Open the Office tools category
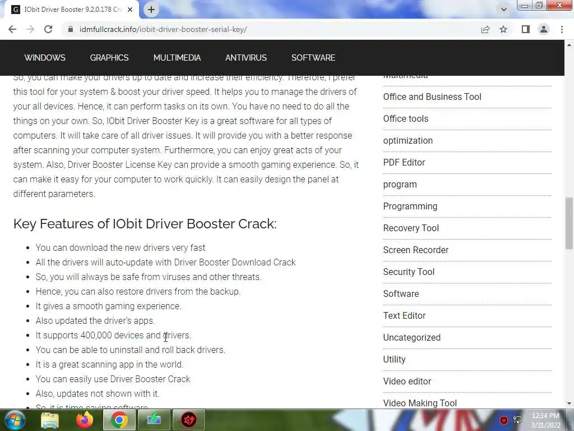This screenshot has height=431, width=574. [406, 119]
